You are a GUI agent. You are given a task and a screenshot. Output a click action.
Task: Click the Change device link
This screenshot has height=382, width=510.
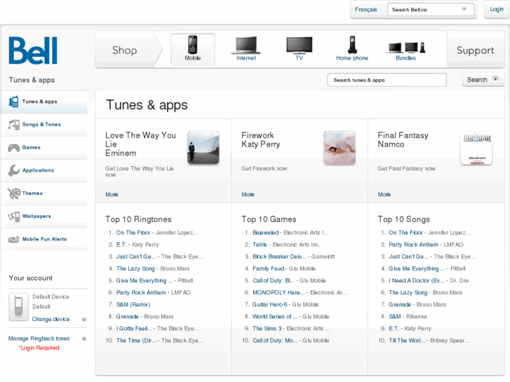click(51, 320)
